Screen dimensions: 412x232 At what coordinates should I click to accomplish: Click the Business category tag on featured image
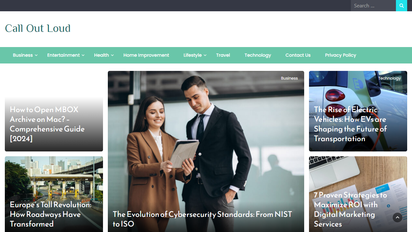click(x=289, y=78)
